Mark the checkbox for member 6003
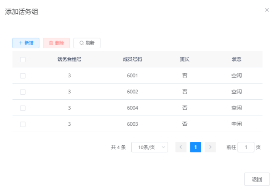274x191 pixels. point(23,124)
